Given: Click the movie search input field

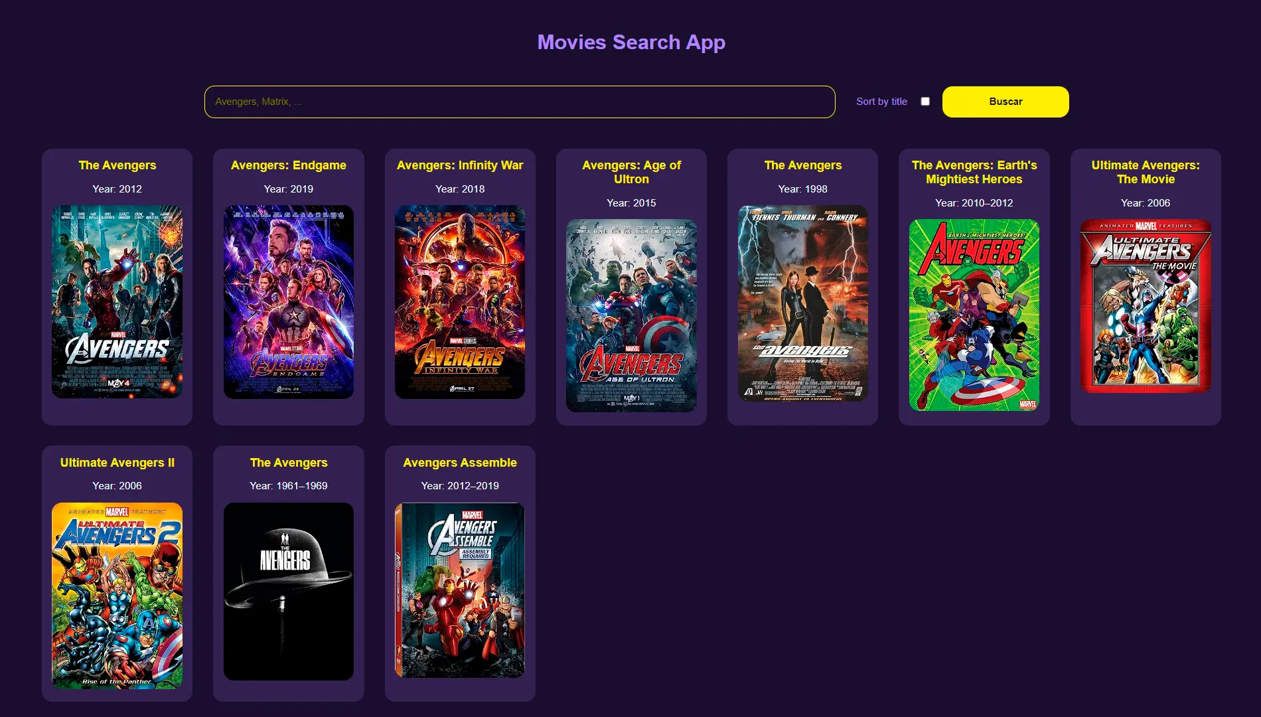Looking at the screenshot, I should pyautogui.click(x=520, y=102).
